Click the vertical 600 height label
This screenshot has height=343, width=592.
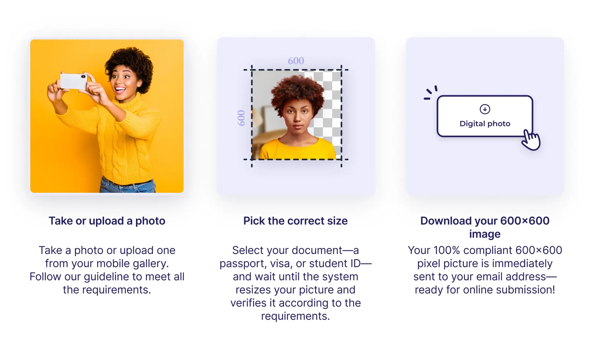241,118
